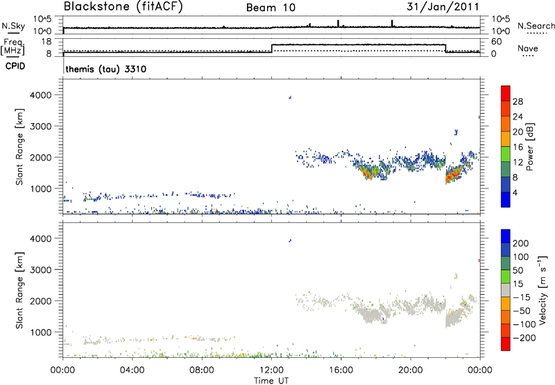Click the N.Sky legend label
The image size is (555, 385).
13,26
